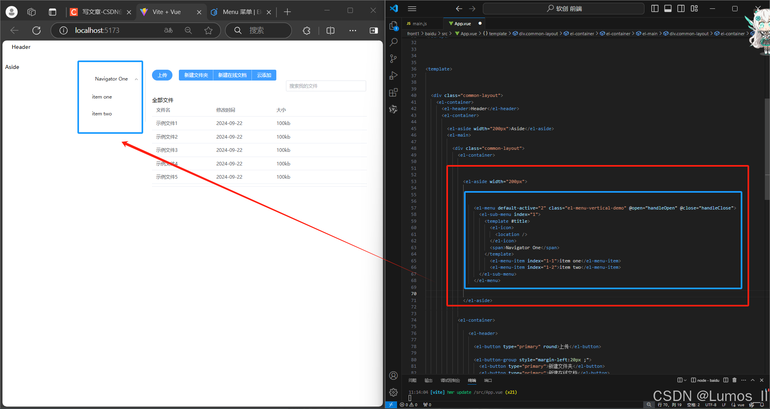Screen dimensions: 770x409
Task: Open the src folder breadcrumb
Action: click(444, 34)
